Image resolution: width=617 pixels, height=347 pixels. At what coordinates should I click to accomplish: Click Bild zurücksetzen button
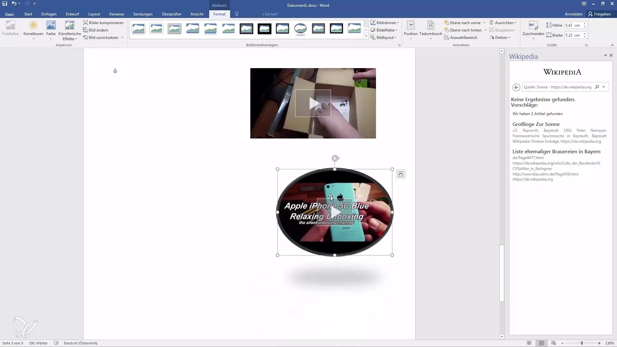point(103,37)
